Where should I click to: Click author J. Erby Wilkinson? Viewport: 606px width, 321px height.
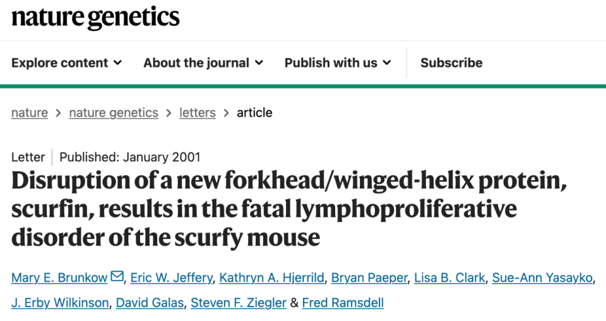pos(60,303)
